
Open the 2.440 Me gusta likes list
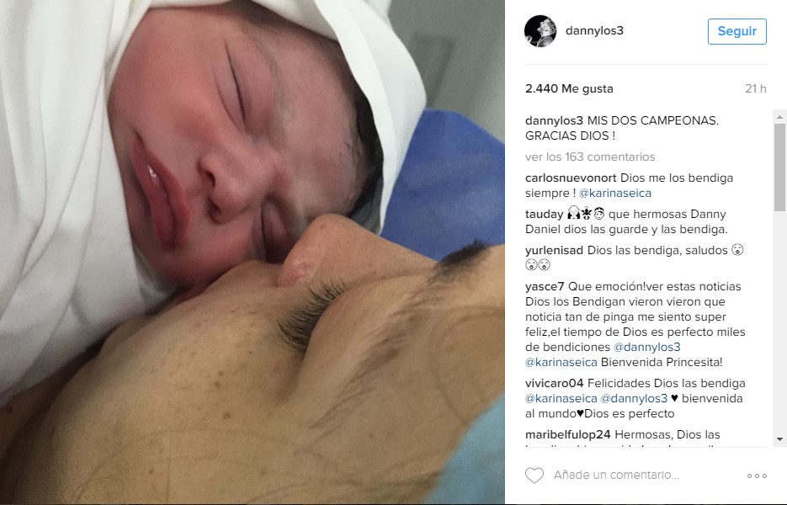tap(569, 89)
